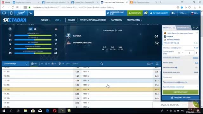Open the layout columns dropdown icon
The image size is (203, 114).
pos(150,64)
